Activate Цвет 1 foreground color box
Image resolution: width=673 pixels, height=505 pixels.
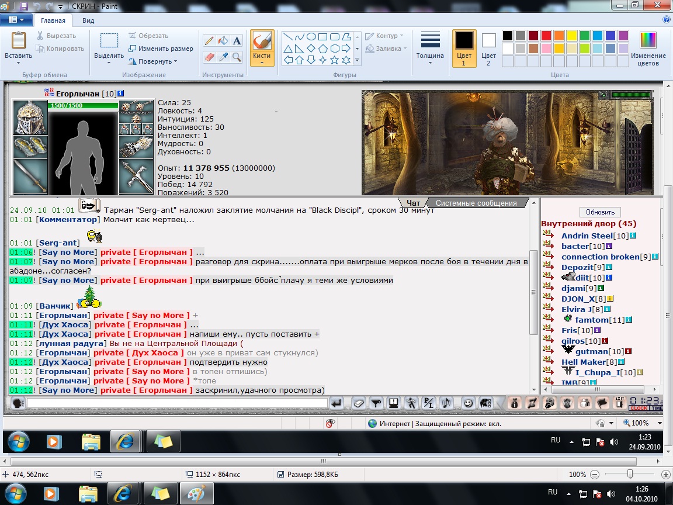(x=464, y=48)
